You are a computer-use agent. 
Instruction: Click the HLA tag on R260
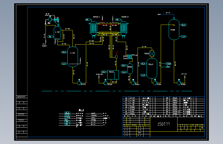coord(124,65)
